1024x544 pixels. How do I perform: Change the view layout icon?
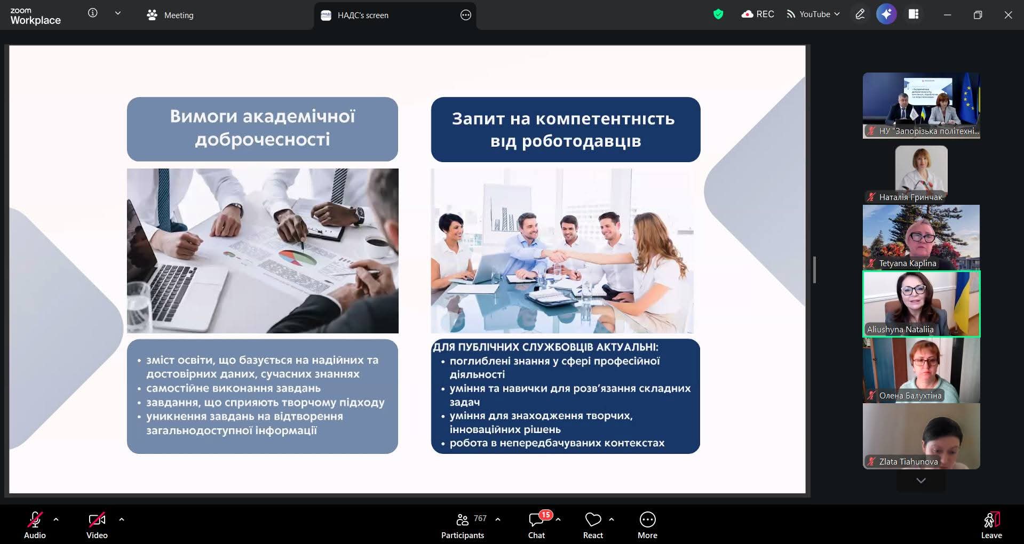coord(914,14)
